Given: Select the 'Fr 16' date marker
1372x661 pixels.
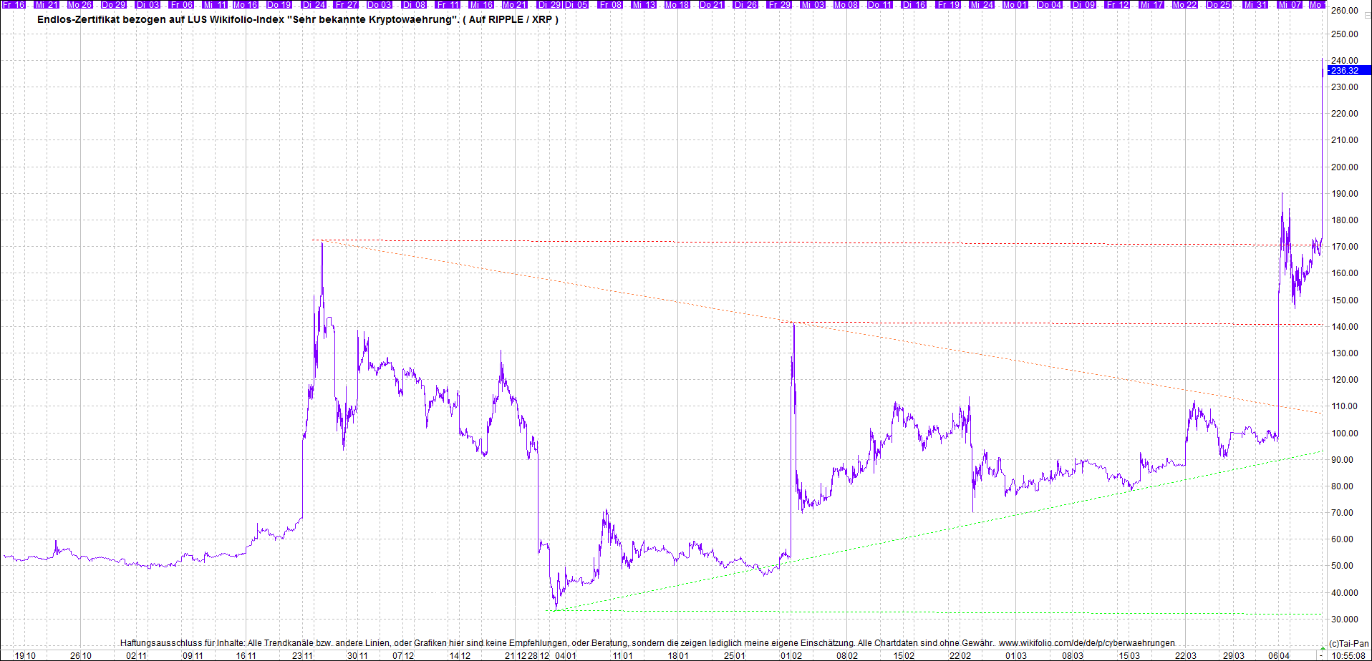Looking at the screenshot, I should click(x=14, y=4).
